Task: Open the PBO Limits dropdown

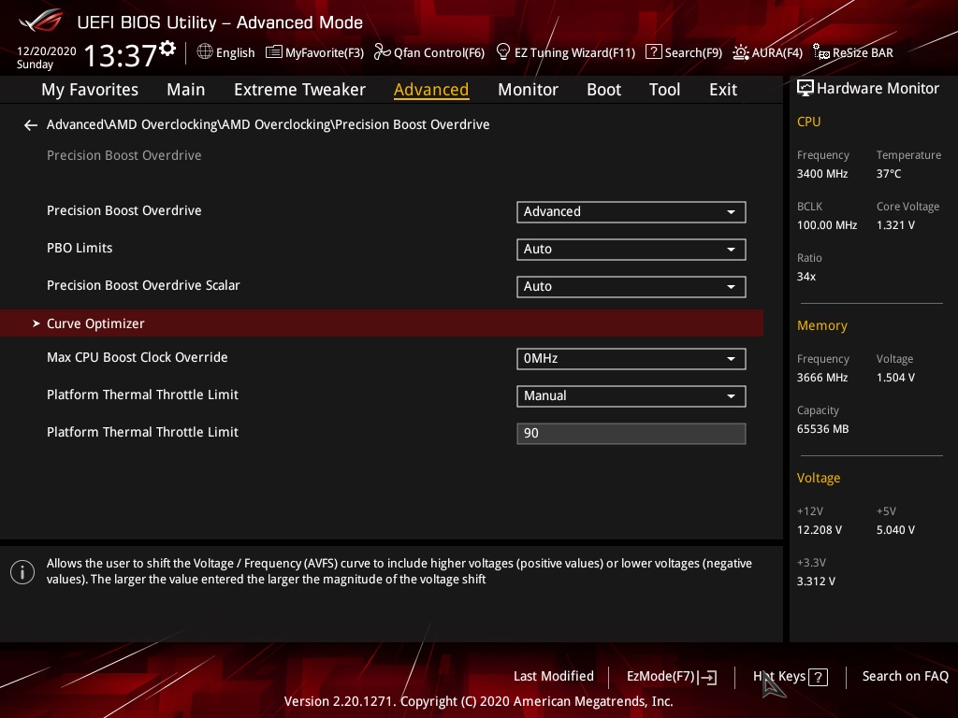Action: point(631,249)
